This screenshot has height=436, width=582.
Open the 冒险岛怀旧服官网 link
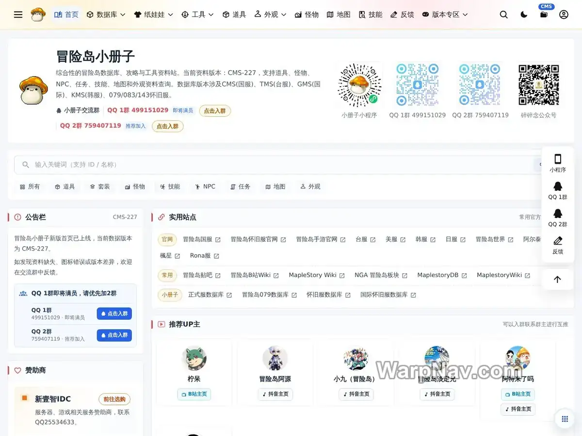[x=258, y=239]
